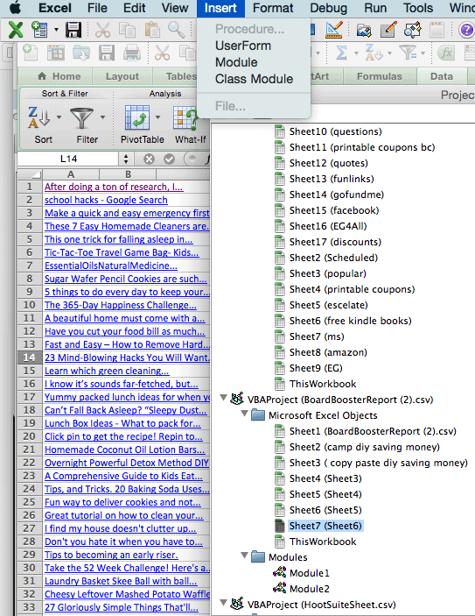This screenshot has height=616, width=475.
Task: Open the Object Browser toolbar icon
Action: pyautogui.click(x=413, y=30)
